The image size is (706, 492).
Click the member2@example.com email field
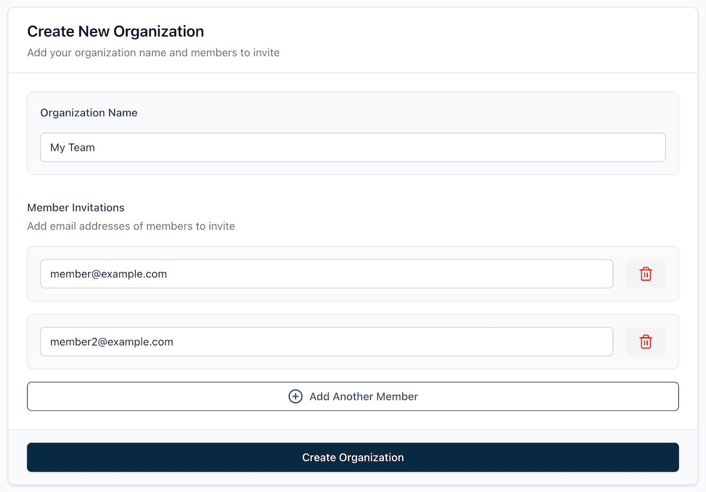coord(327,341)
